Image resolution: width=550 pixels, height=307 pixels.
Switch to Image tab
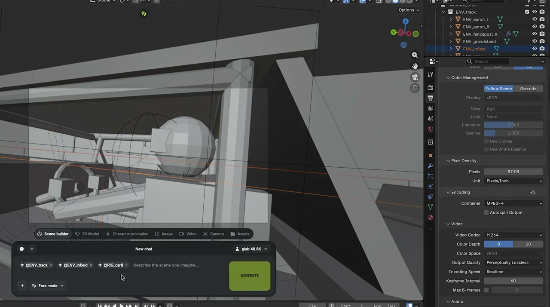(164, 234)
